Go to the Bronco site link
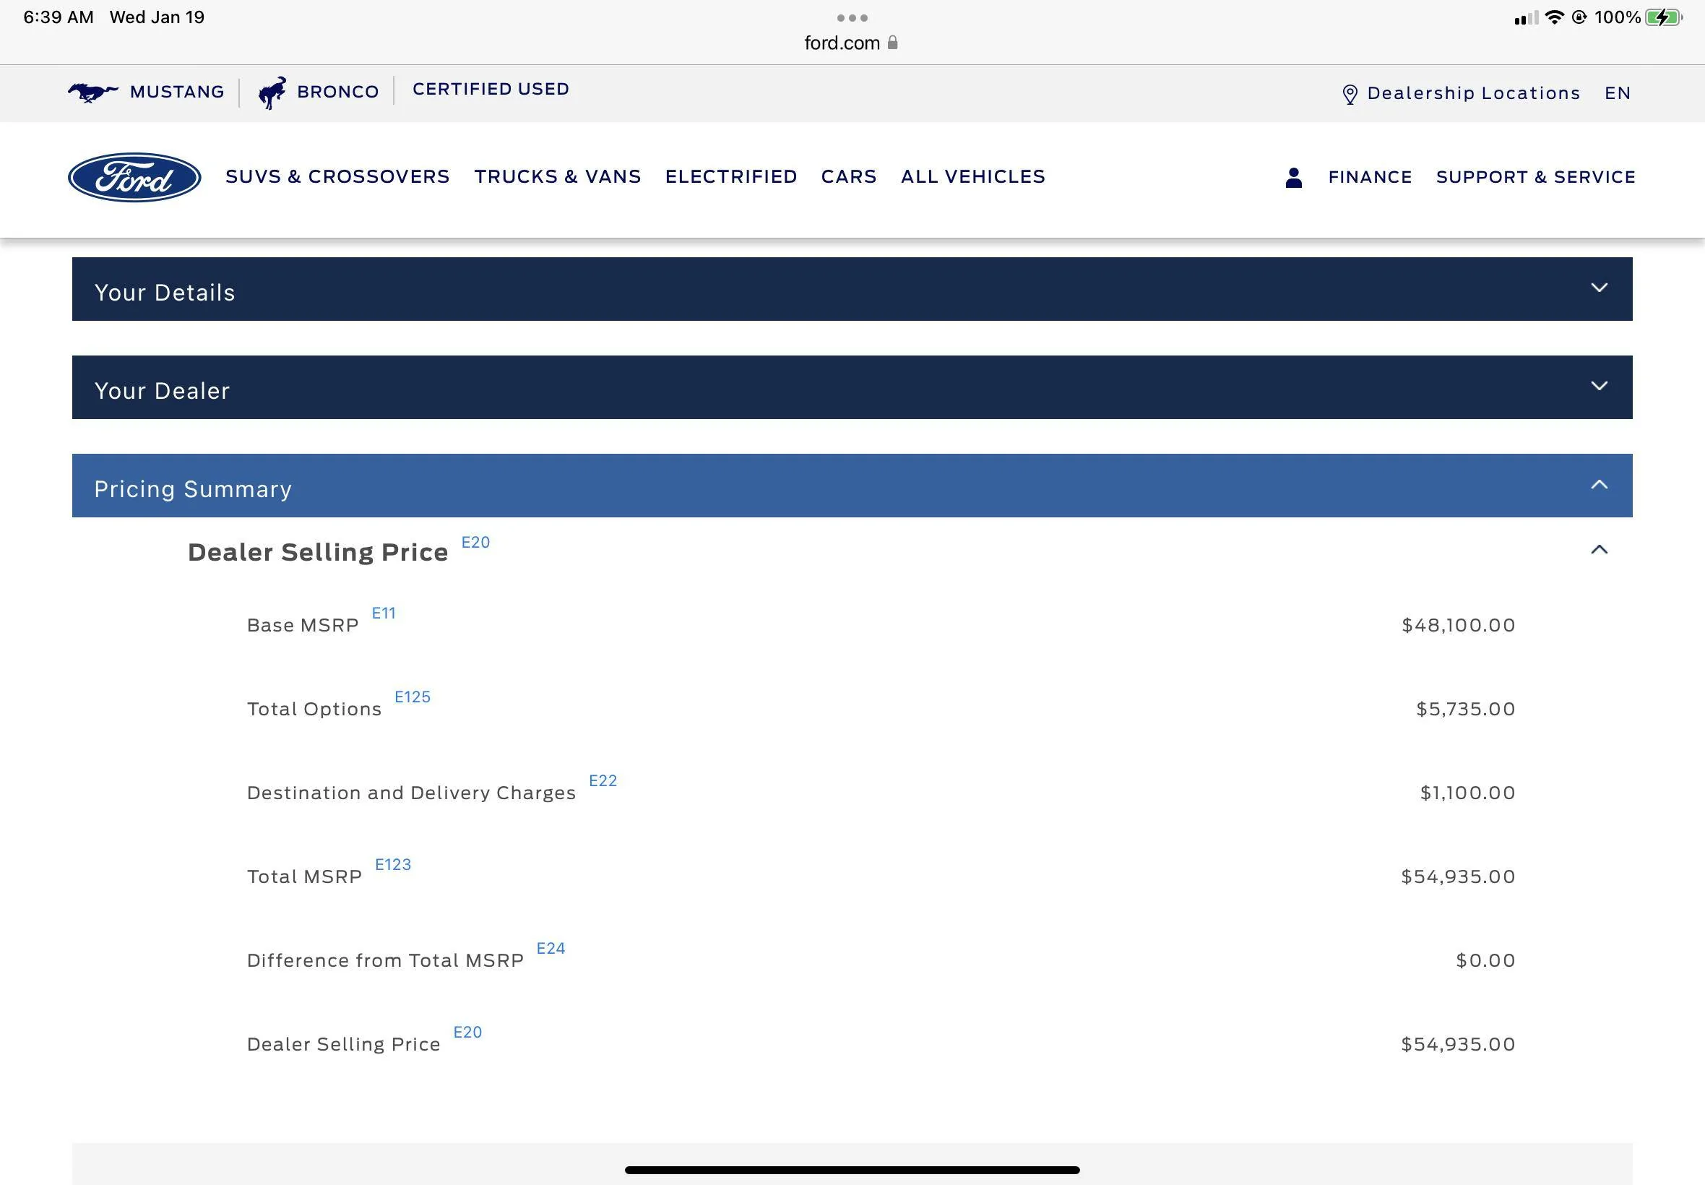The image size is (1705, 1185). click(x=337, y=92)
